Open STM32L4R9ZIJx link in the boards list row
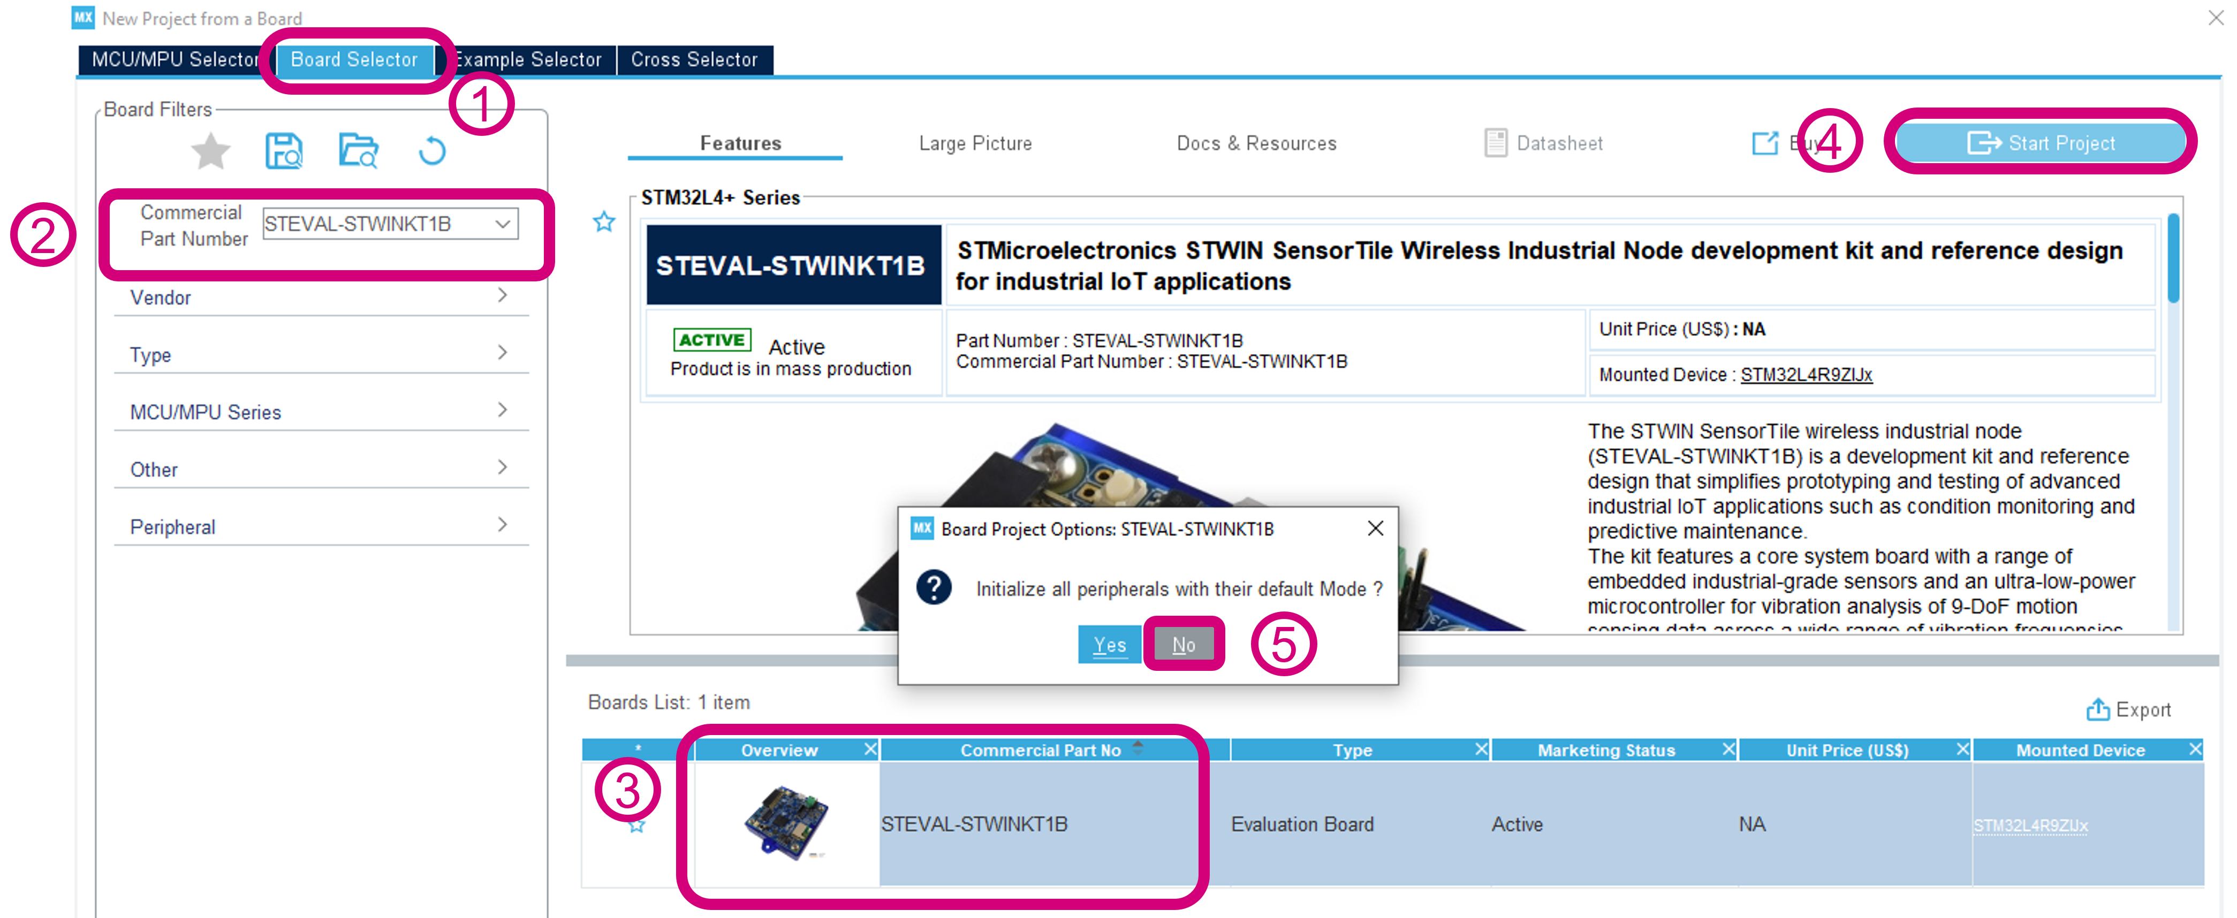2237x918 pixels. (2030, 825)
